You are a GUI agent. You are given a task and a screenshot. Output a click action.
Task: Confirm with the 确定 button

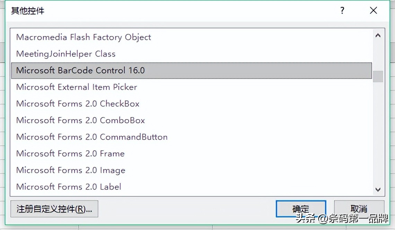pyautogui.click(x=301, y=209)
